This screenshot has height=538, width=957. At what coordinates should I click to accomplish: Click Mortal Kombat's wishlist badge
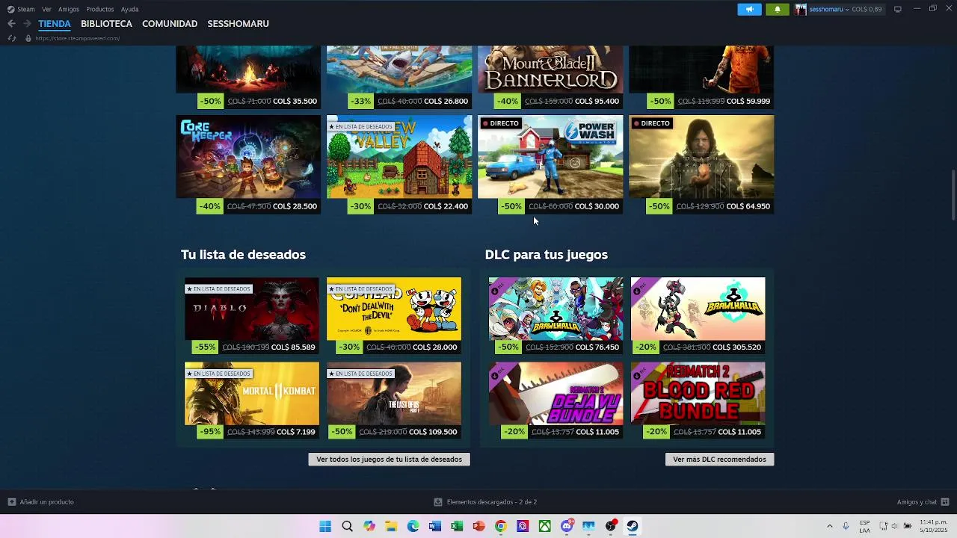click(218, 374)
